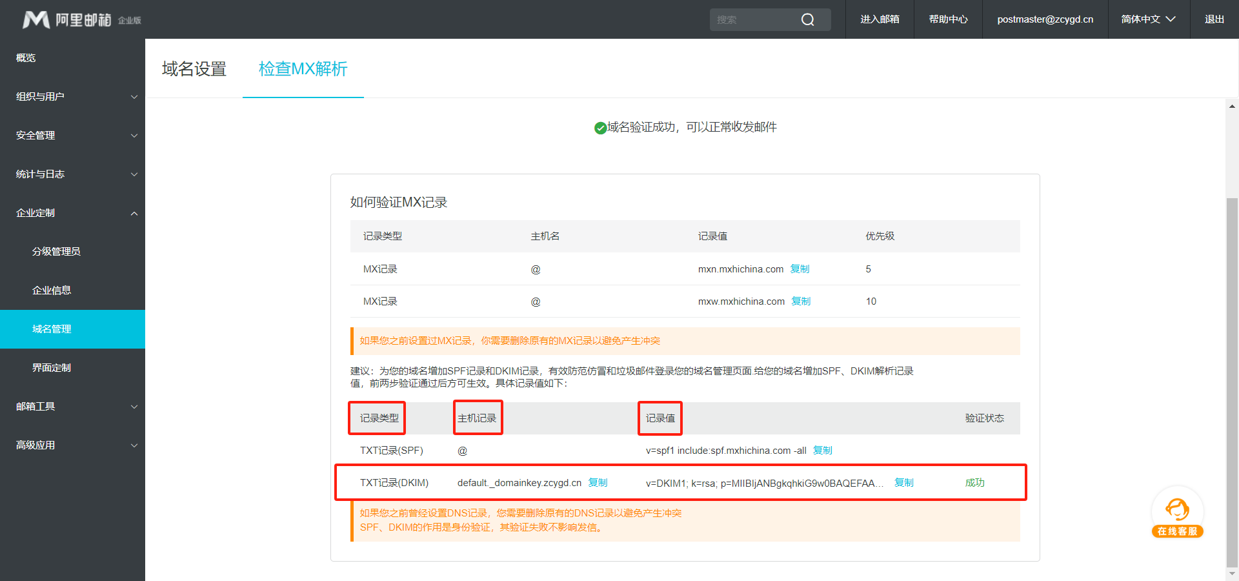Open the online customer service widget

[1178, 513]
